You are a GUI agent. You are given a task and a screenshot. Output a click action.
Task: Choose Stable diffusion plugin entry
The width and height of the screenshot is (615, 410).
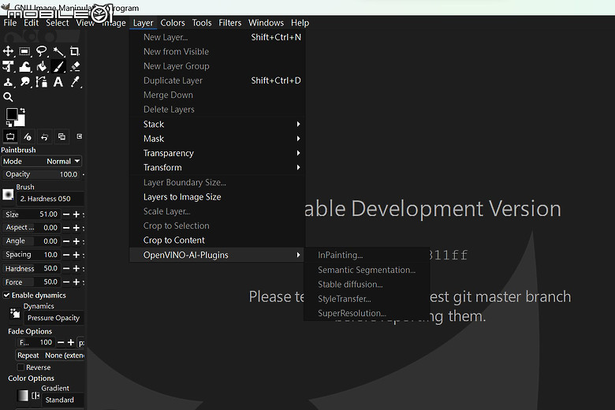[x=367, y=285]
